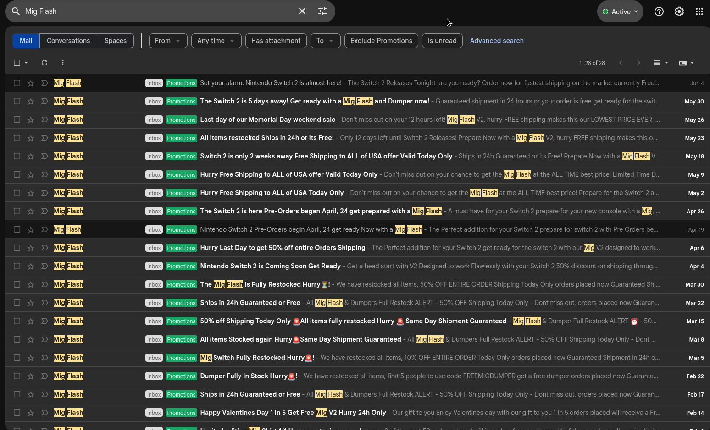Go to newer results page arrow

621,63
